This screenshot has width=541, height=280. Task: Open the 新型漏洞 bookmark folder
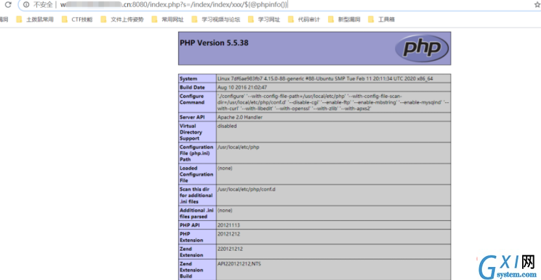click(344, 19)
